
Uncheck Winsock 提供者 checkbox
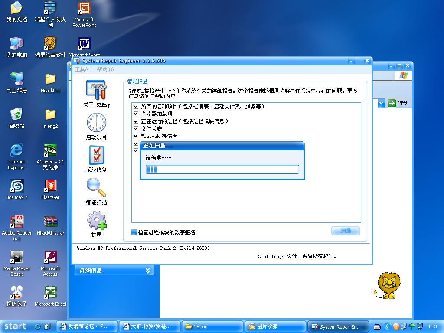tap(136, 136)
